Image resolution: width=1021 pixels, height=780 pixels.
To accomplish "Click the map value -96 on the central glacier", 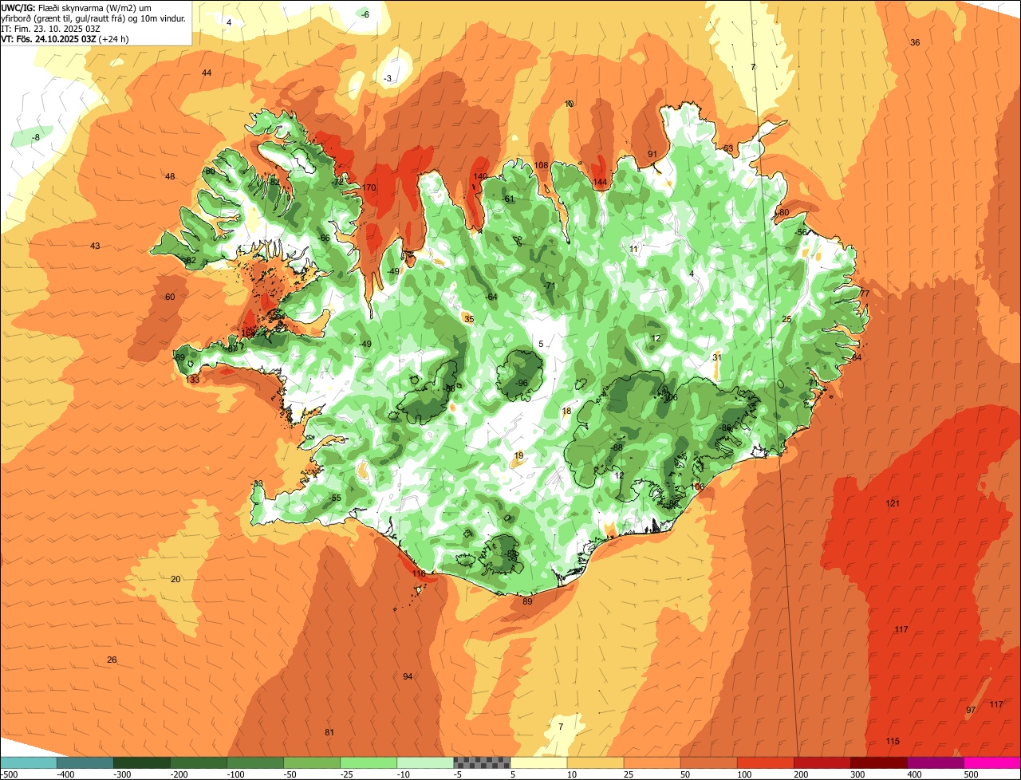I will (x=522, y=384).
